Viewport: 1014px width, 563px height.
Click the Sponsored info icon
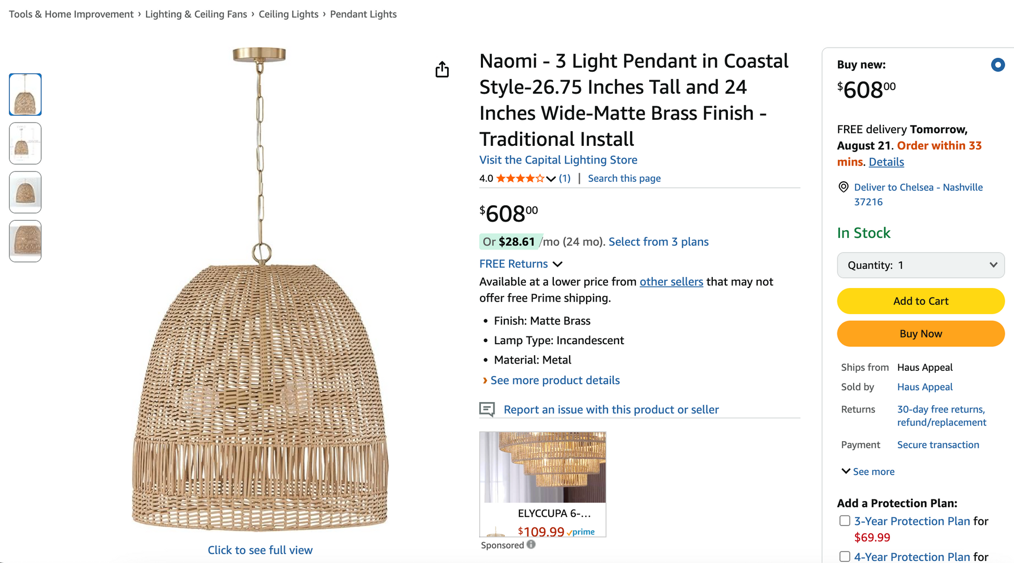pyautogui.click(x=531, y=545)
